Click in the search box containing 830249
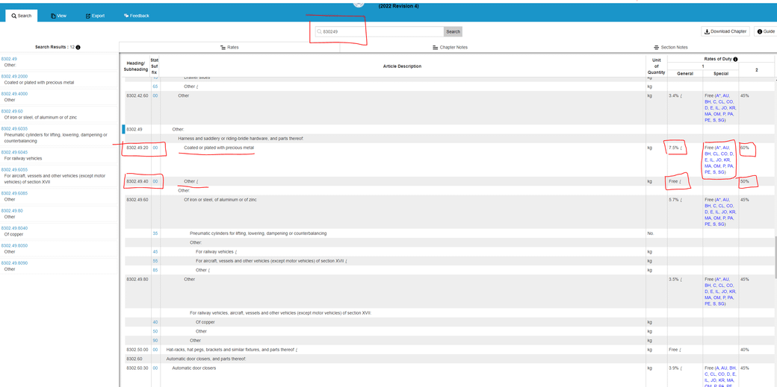 (381, 32)
